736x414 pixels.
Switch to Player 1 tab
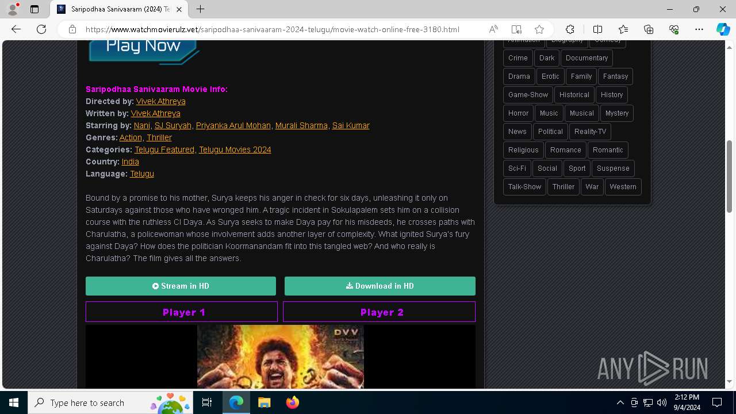coord(182,312)
